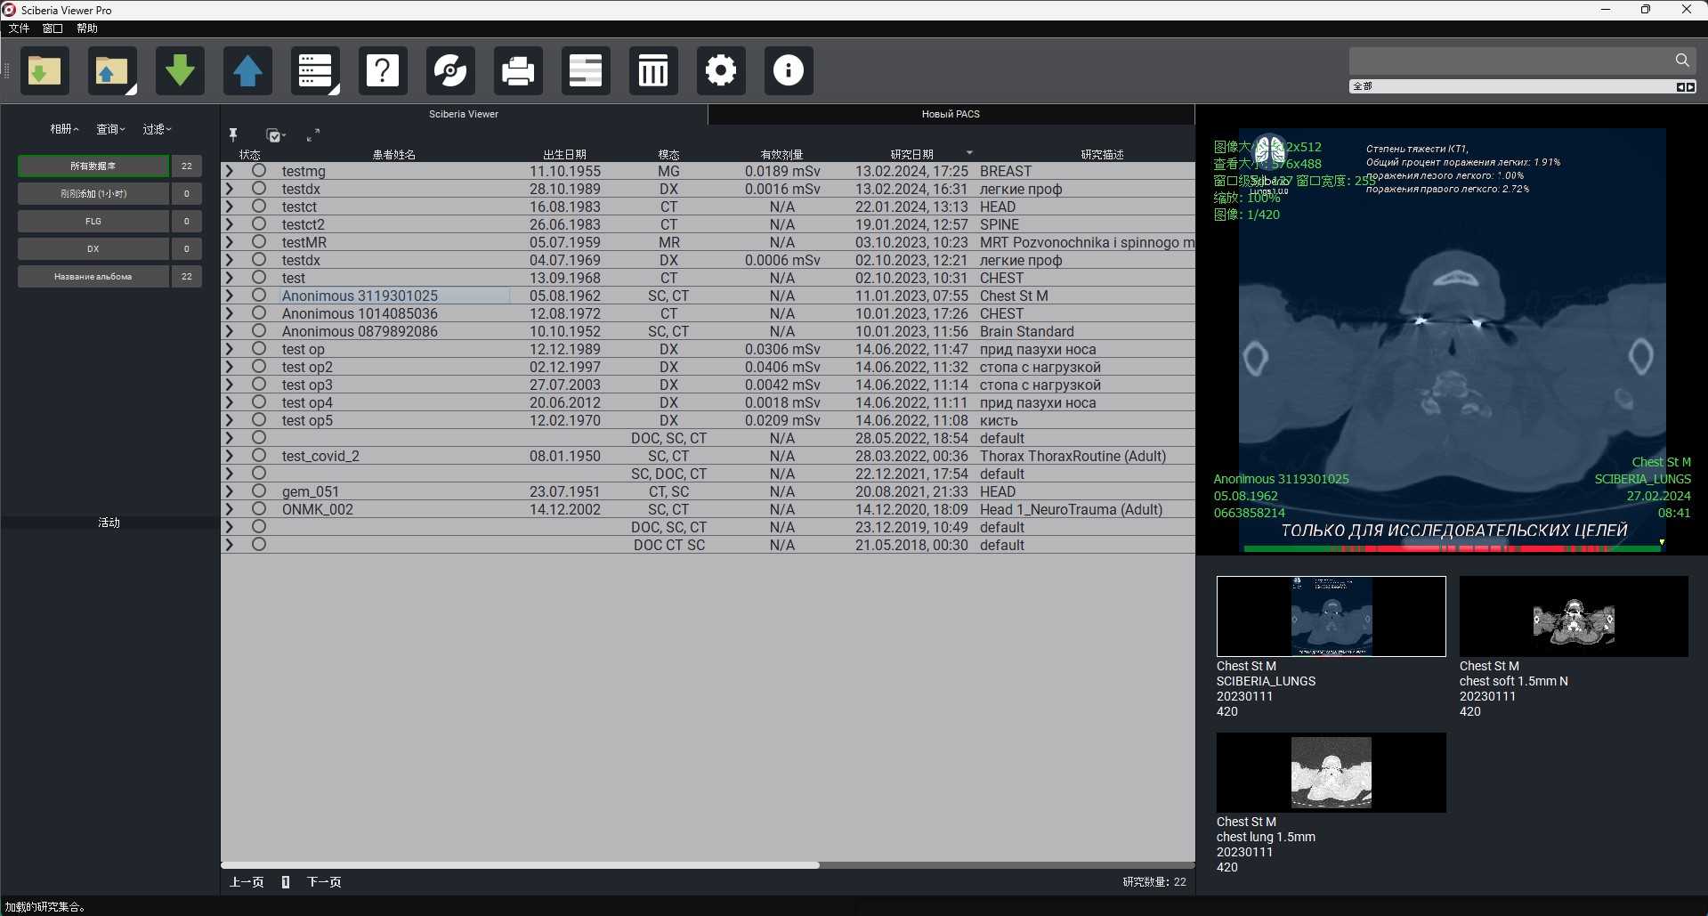The image size is (1708, 916).
Task: Open settings with the gear icon
Action: [x=721, y=70]
